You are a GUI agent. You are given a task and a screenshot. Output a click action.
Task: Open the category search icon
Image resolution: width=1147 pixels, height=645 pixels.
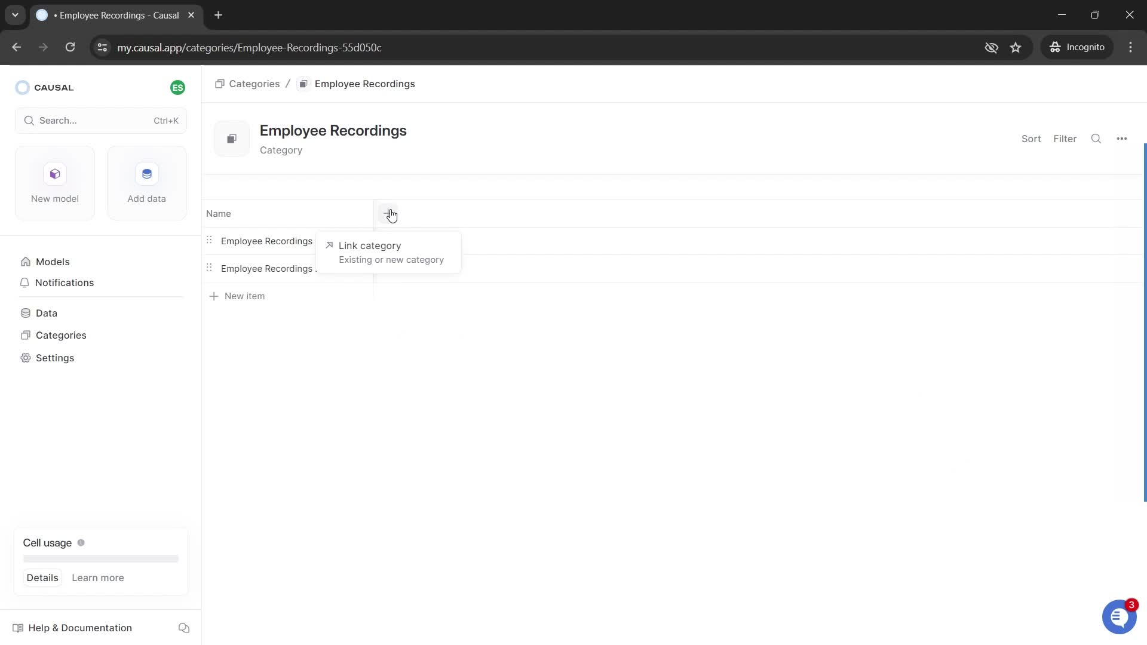1096,138
